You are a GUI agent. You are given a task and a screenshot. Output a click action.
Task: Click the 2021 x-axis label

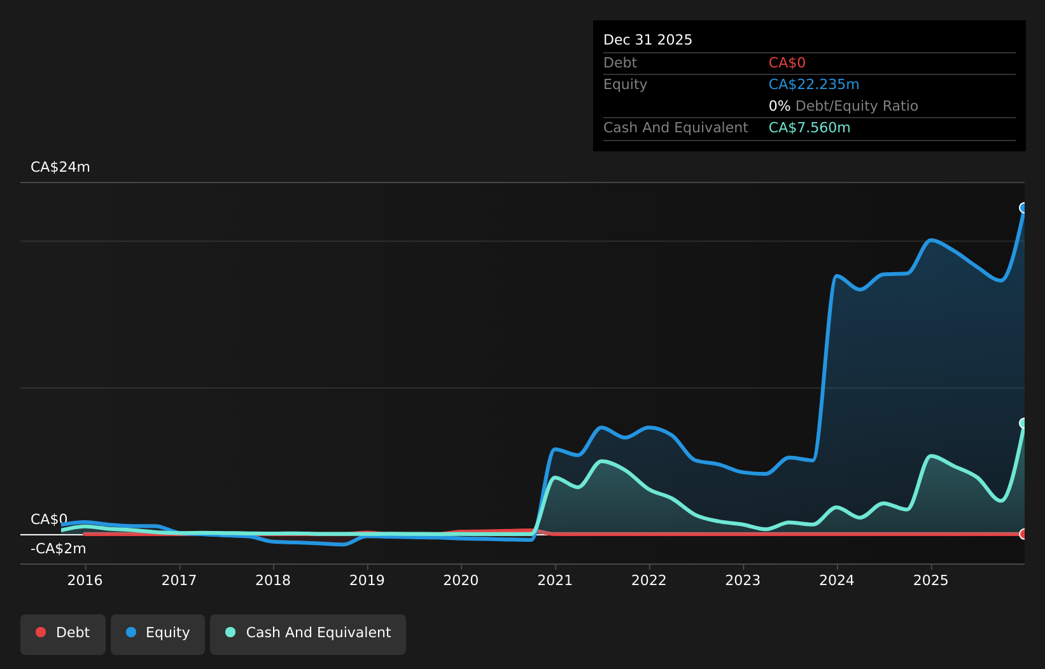pyautogui.click(x=555, y=580)
